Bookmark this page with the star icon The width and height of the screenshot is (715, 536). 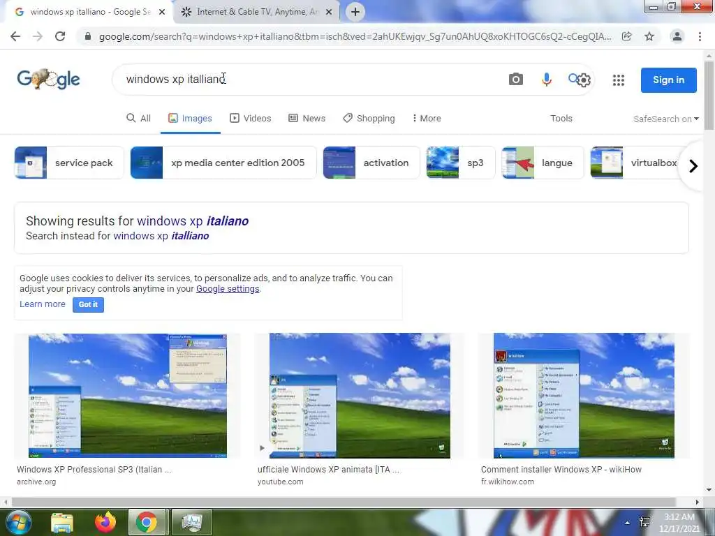click(x=649, y=36)
